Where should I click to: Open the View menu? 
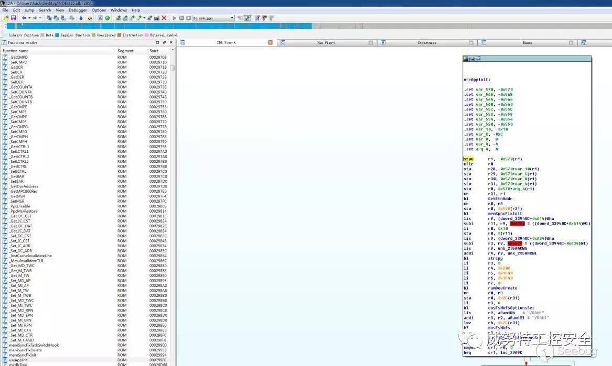point(60,10)
